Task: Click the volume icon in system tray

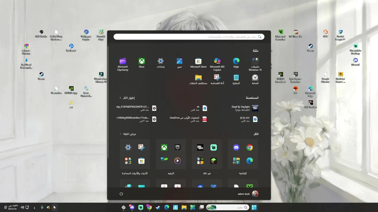Action: click(22, 207)
